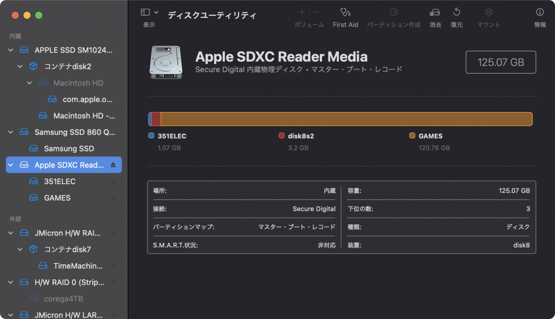Click the 内蔵 sidebar section header
This screenshot has width=555, height=319.
15,36
